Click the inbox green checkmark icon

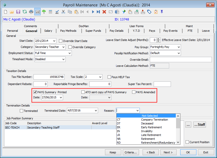click(137, 12)
